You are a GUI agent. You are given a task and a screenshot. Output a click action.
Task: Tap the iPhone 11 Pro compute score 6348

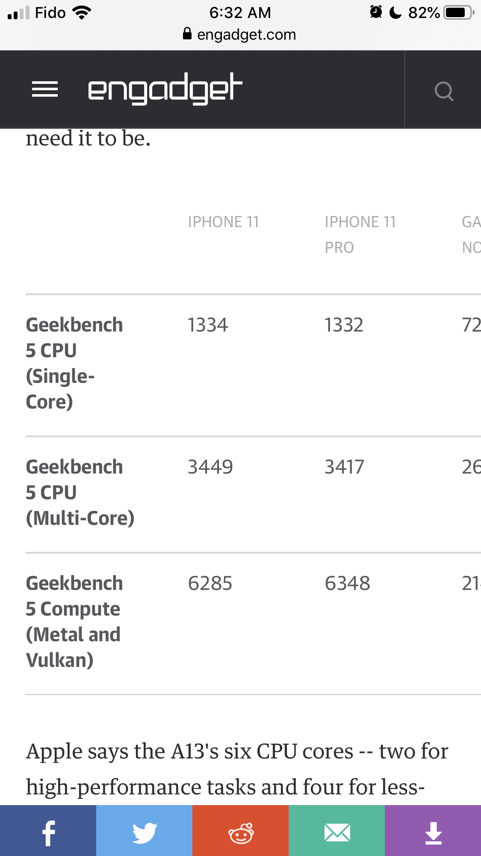[x=347, y=583]
